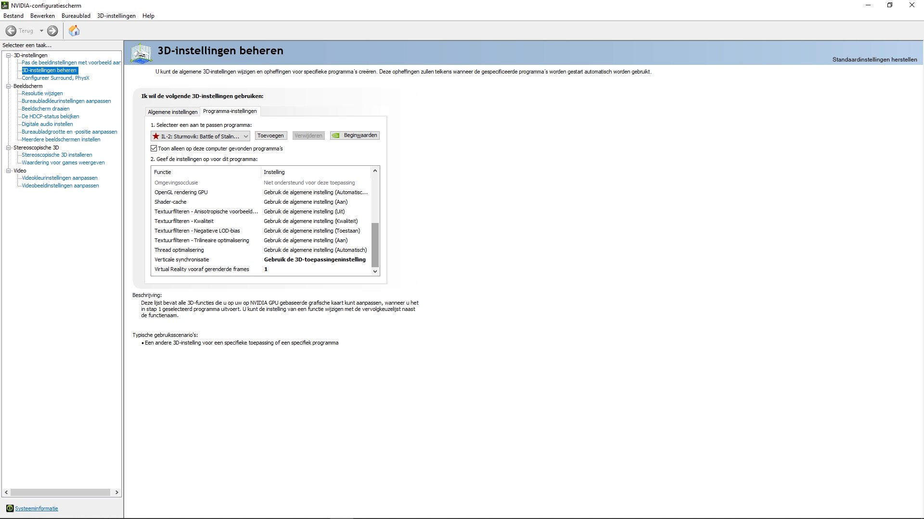
Task: Click the red star IL-2 program icon
Action: (156, 136)
